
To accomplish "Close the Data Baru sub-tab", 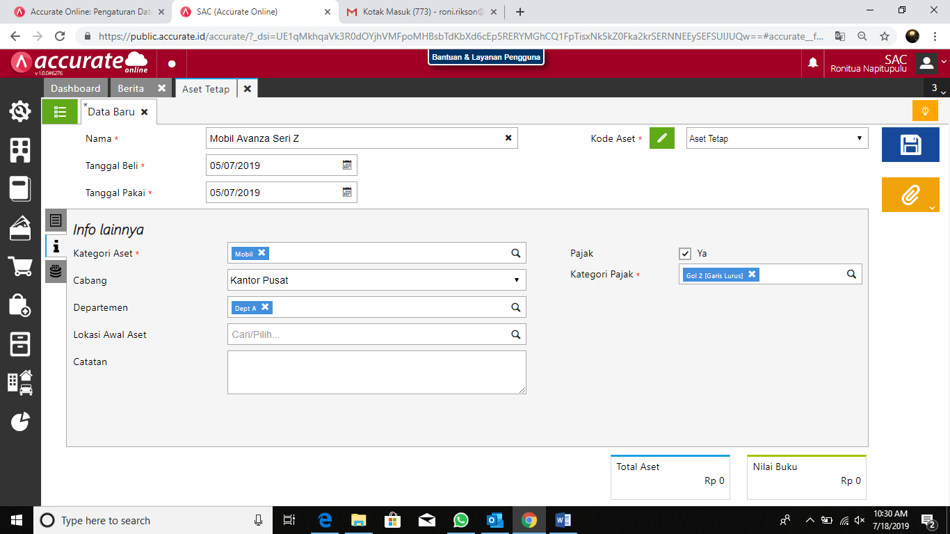I will (x=144, y=112).
